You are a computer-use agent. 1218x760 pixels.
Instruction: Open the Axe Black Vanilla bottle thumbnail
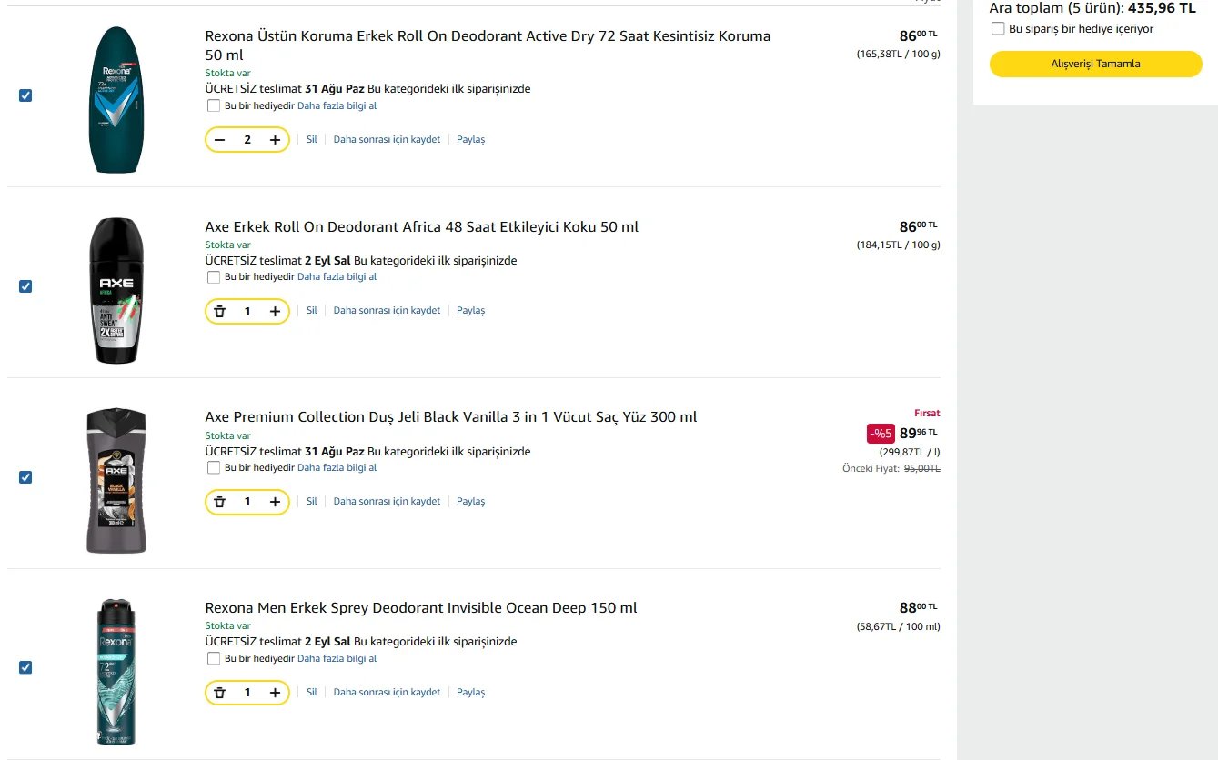[116, 481]
